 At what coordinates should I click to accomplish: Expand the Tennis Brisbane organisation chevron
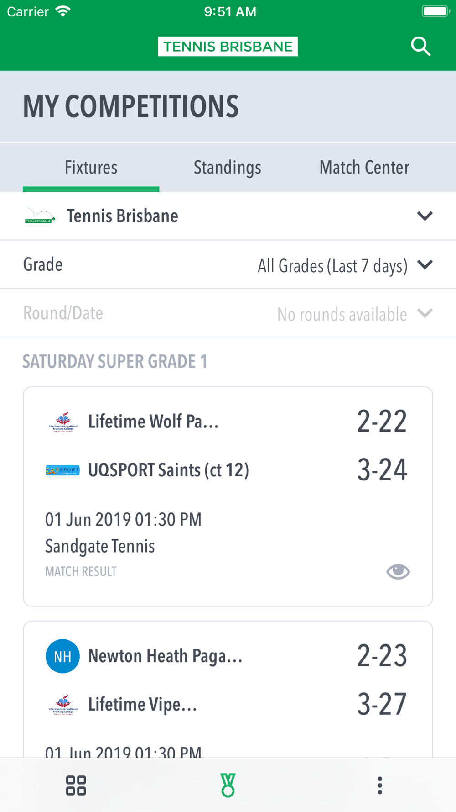pos(425,216)
